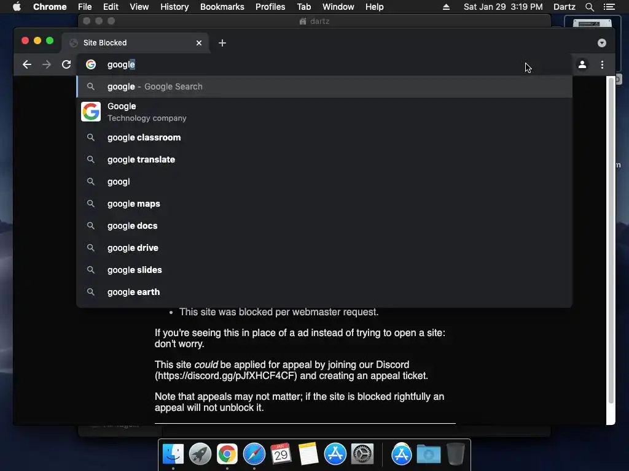The width and height of the screenshot is (629, 471).
Task: Click the eject icon in menu bar
Action: click(x=446, y=7)
